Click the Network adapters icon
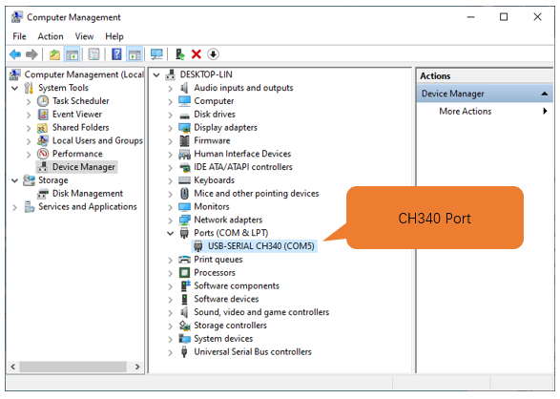Screen dimensions: 560x399 pos(184,220)
